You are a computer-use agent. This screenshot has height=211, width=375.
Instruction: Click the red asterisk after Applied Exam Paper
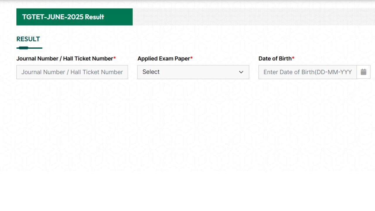[192, 58]
